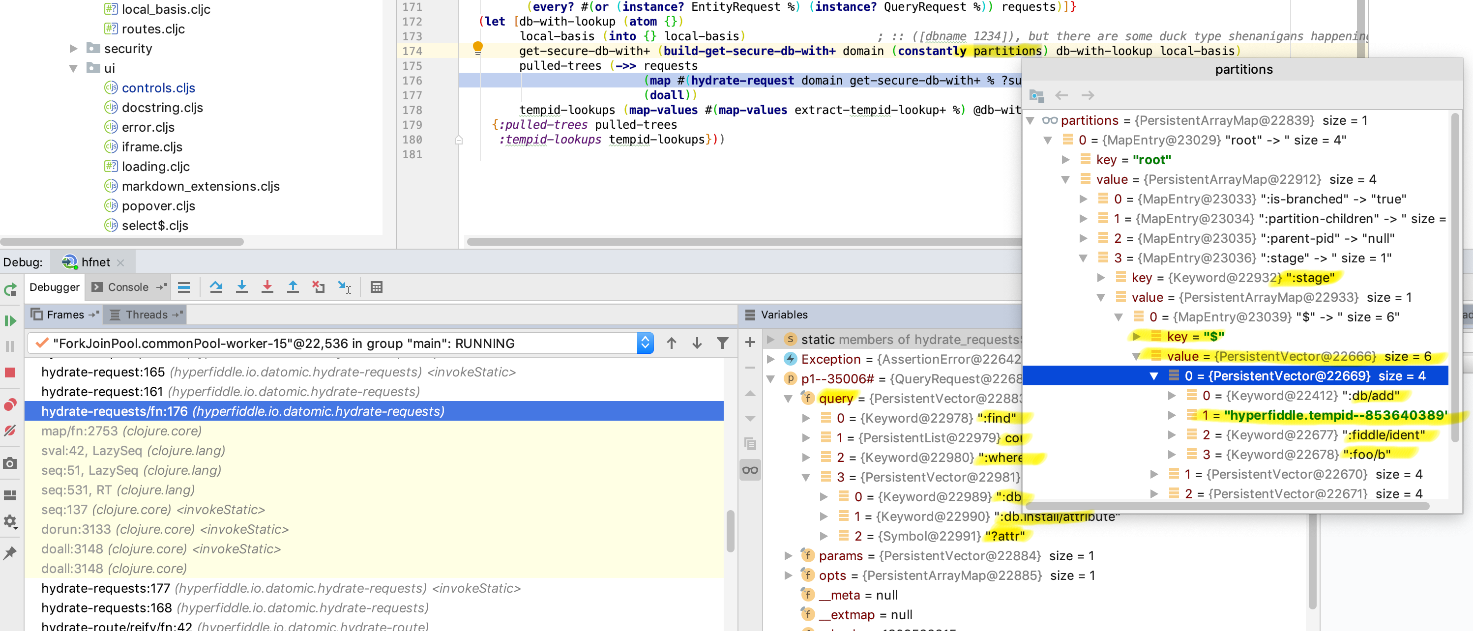Open View Breakpoints from left toolbar
Viewport: 1473px width, 631px height.
pos(10,404)
